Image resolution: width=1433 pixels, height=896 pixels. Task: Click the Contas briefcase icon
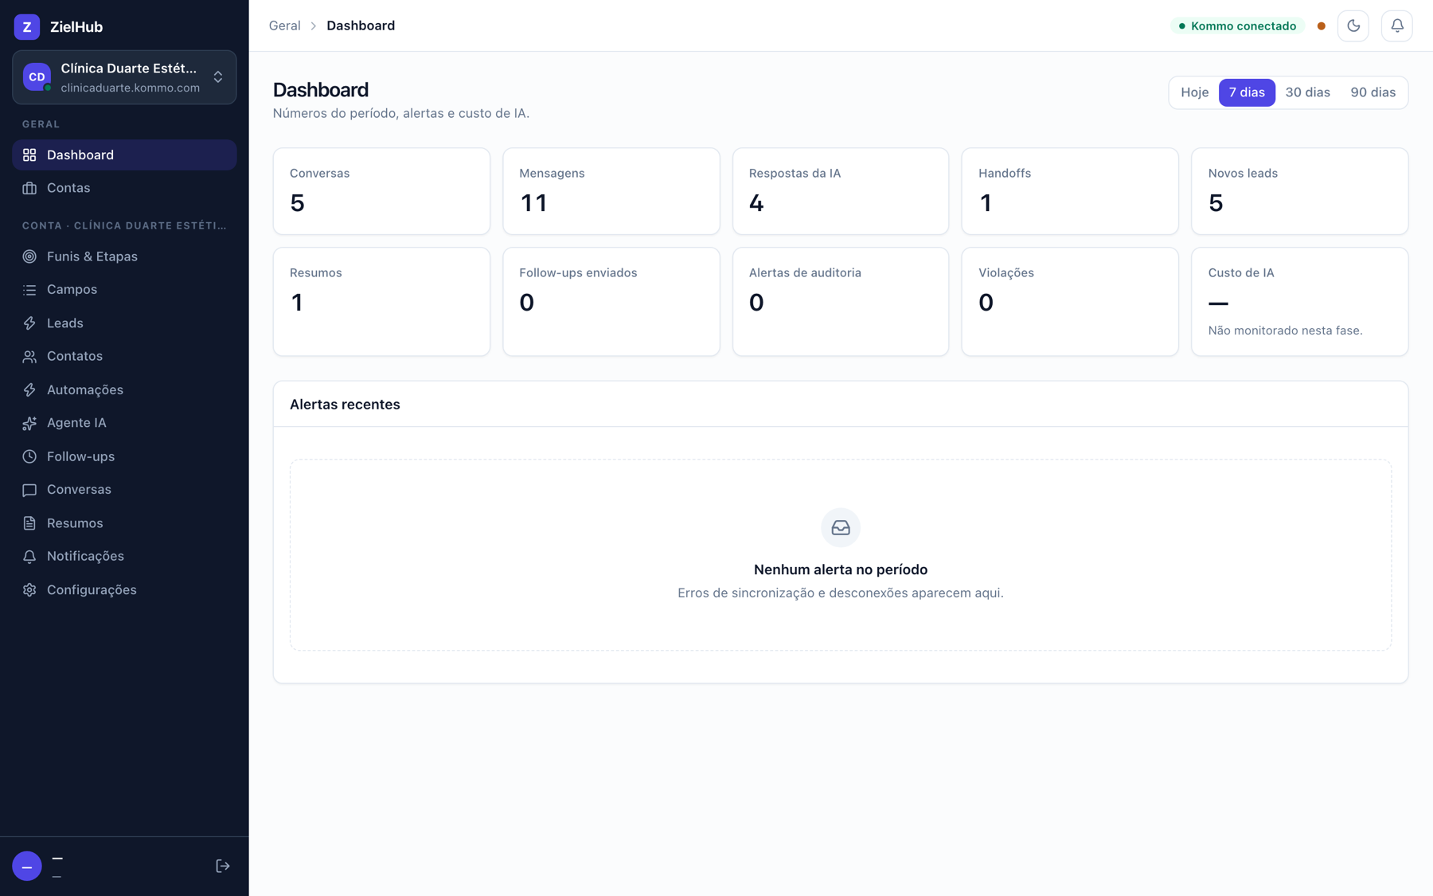[x=29, y=189]
